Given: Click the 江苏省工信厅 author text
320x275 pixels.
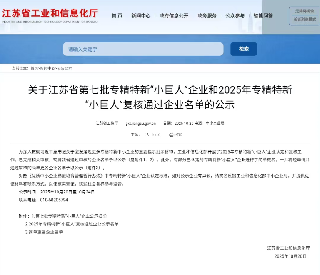Looking at the screenshot, I should [x=107, y=124].
